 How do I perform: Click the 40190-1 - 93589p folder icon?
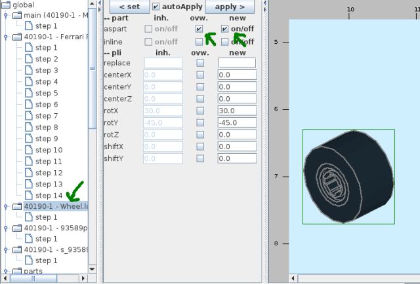tap(17, 228)
